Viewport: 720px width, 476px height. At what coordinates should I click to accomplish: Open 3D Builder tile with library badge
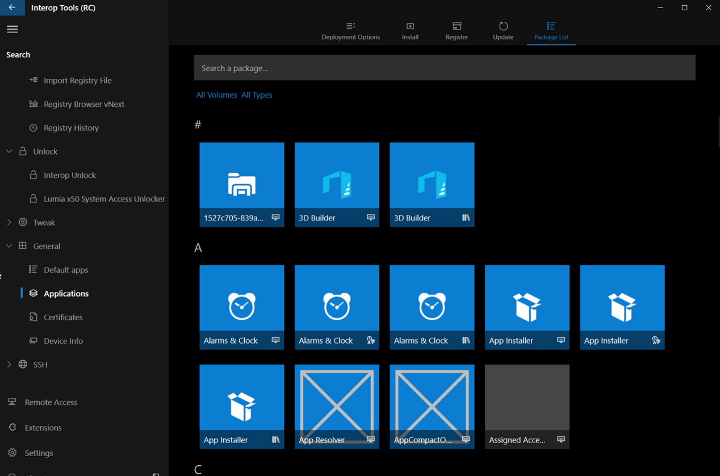point(432,185)
